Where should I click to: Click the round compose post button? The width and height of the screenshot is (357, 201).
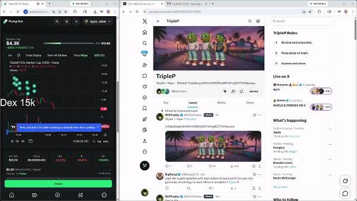point(144,166)
